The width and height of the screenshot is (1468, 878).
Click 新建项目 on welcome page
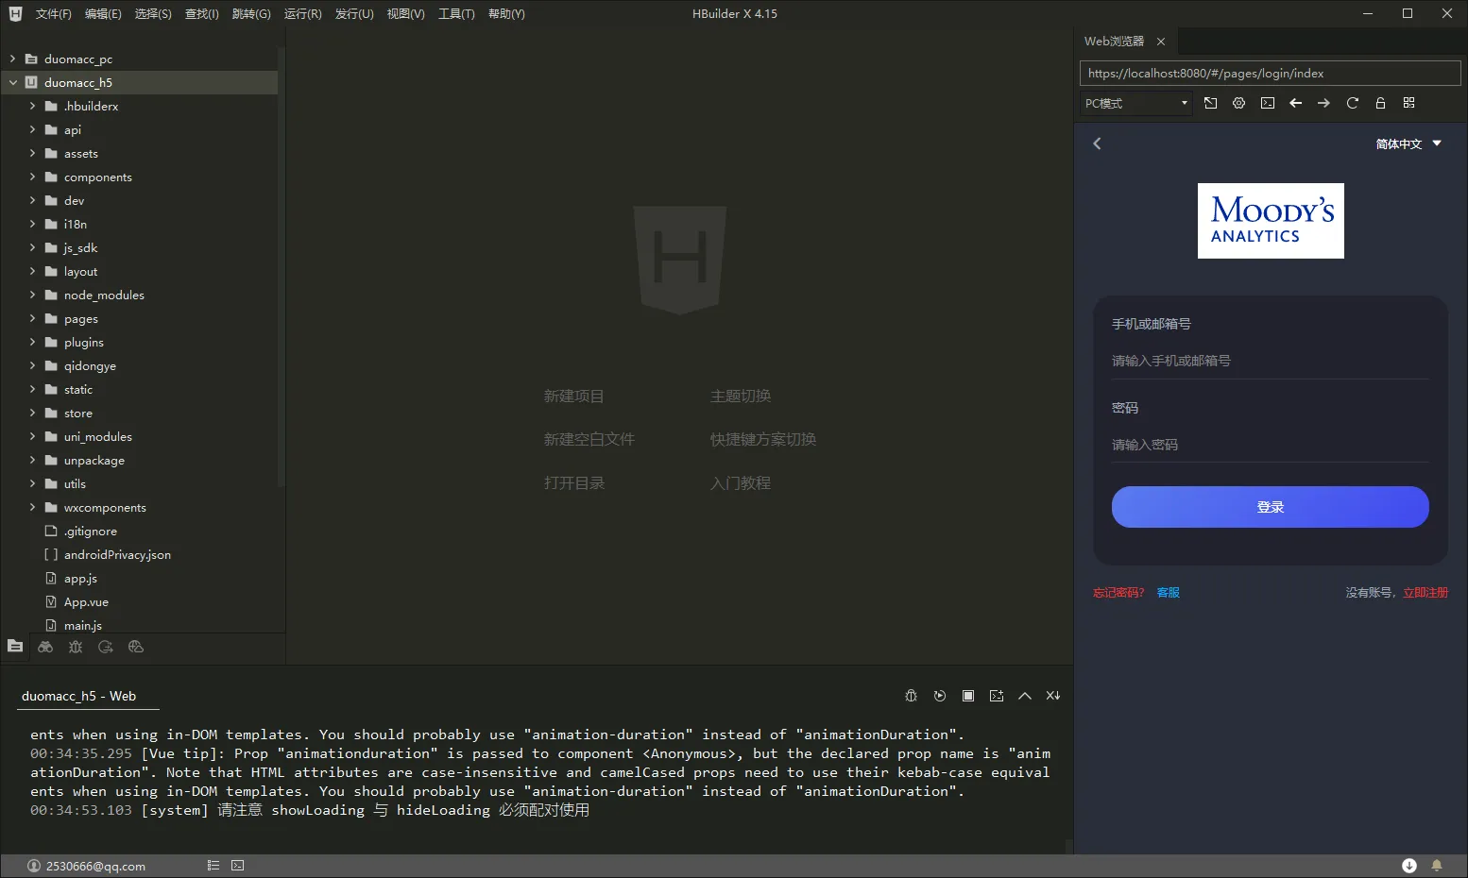573,397
